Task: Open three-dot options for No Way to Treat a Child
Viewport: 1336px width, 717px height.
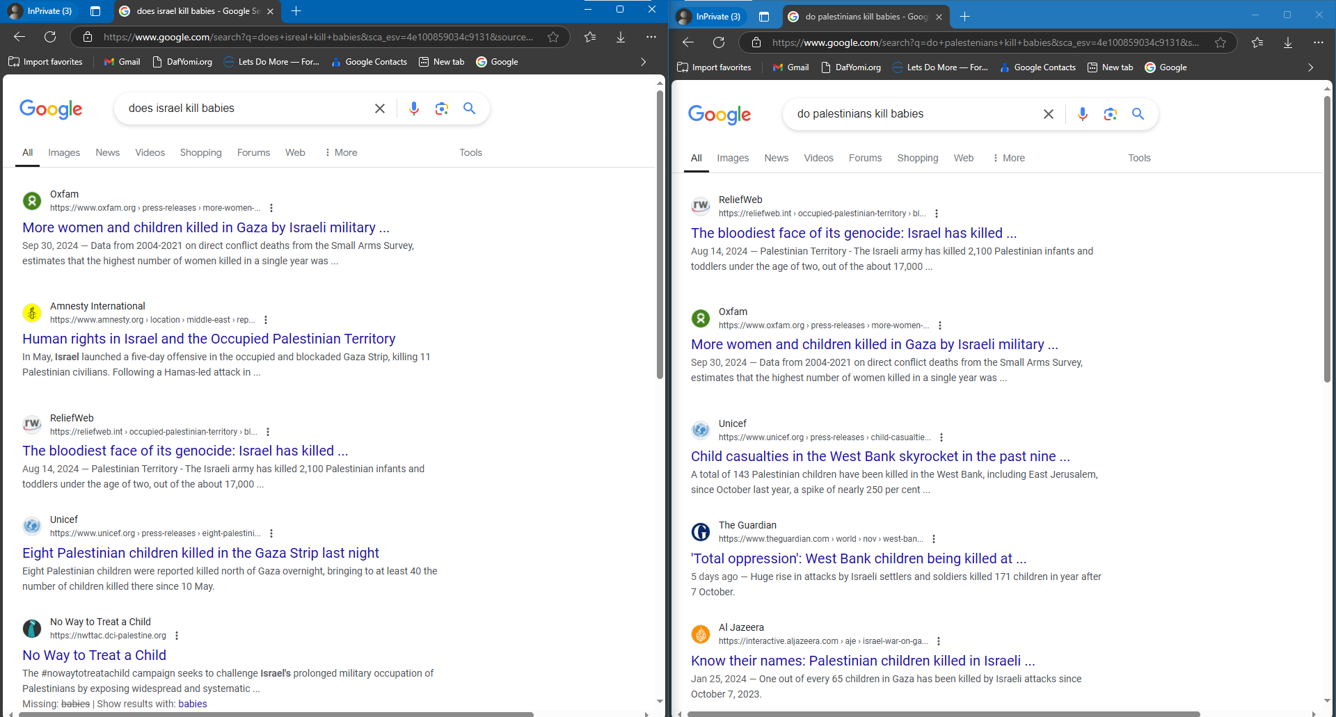Action: click(x=177, y=636)
